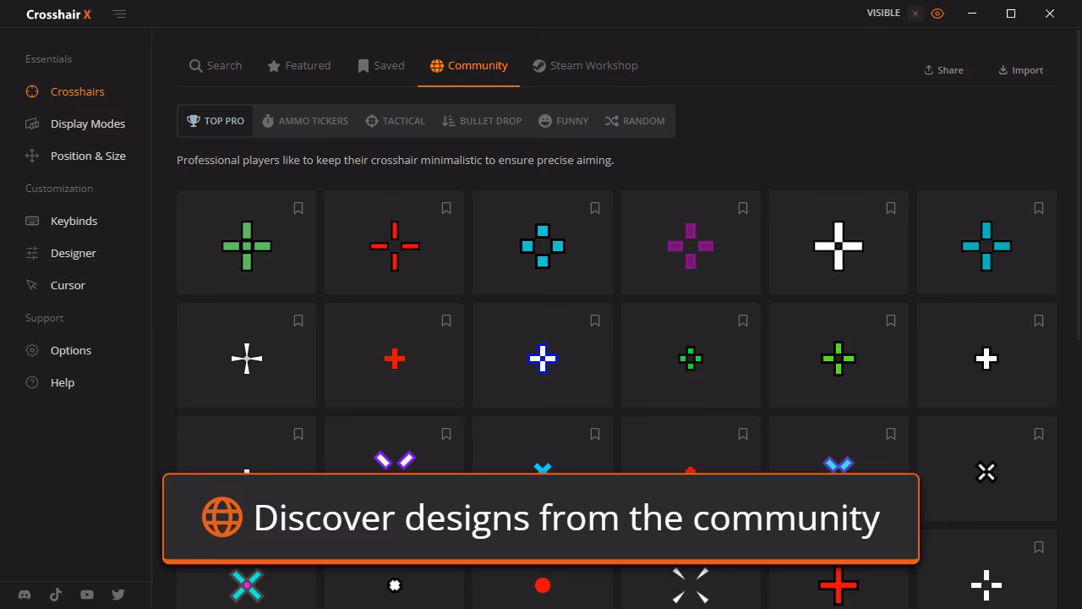Select the TOP PRO category filter
The image size is (1082, 609).
(216, 121)
